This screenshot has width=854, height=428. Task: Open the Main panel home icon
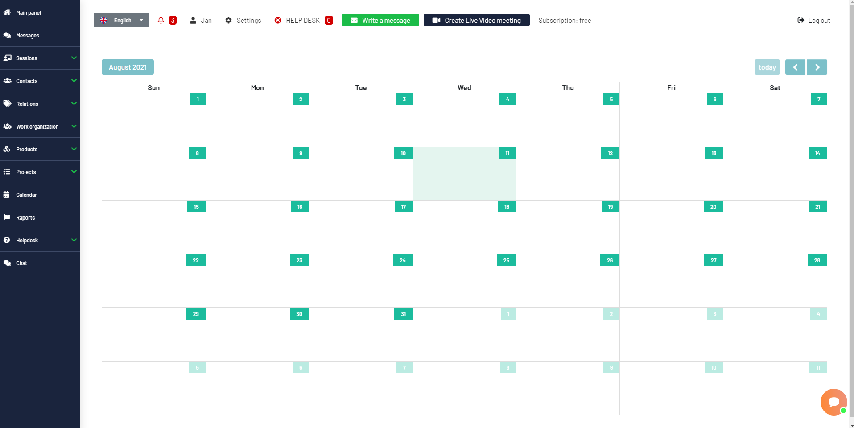tap(6, 12)
